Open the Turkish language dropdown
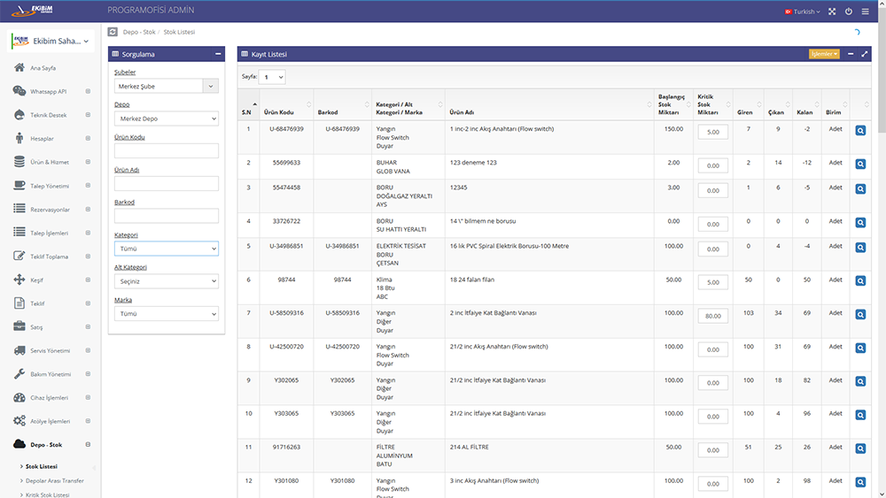Viewport: 886px width, 498px height. 801,11
